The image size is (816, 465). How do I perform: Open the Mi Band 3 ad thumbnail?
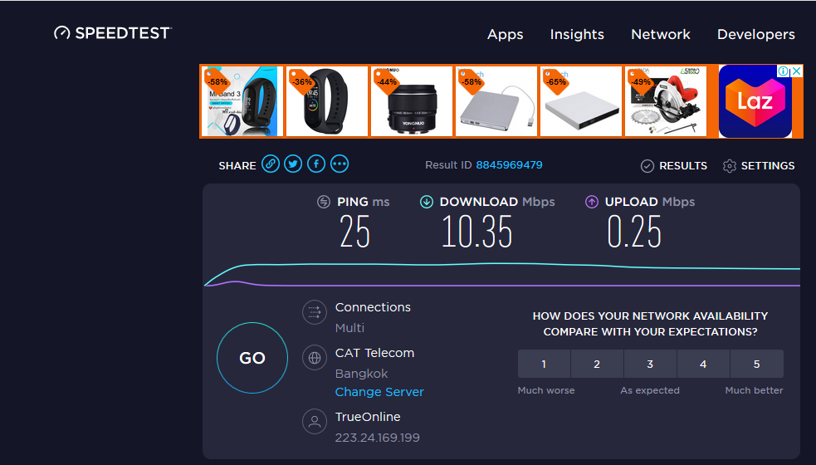tap(242, 101)
